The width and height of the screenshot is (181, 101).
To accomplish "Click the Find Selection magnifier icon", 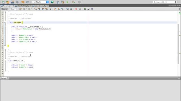I will coord(36,9).
